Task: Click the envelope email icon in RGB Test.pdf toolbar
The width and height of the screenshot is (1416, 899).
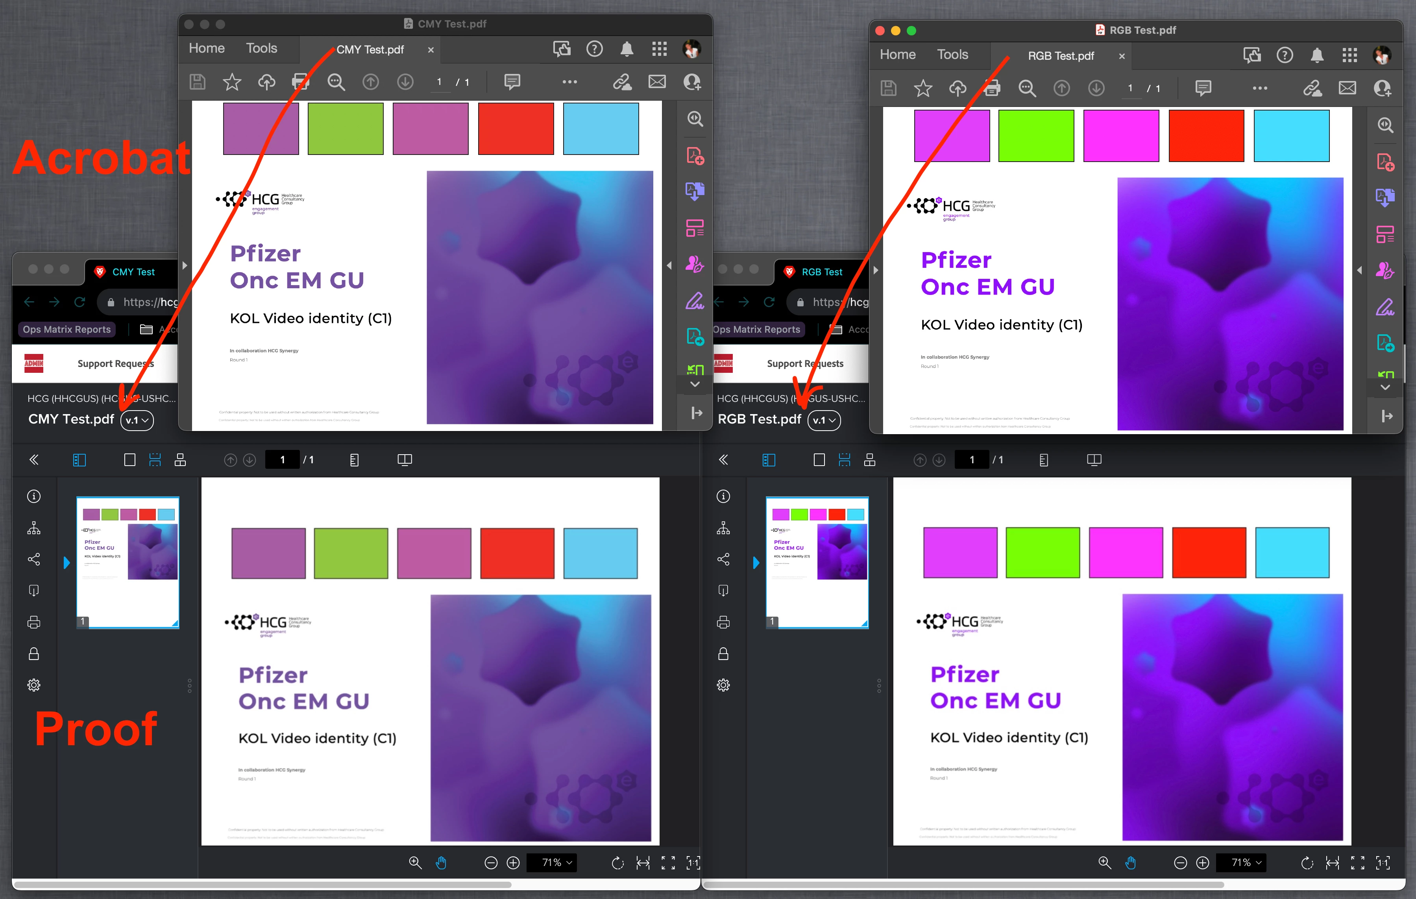Action: point(1347,89)
